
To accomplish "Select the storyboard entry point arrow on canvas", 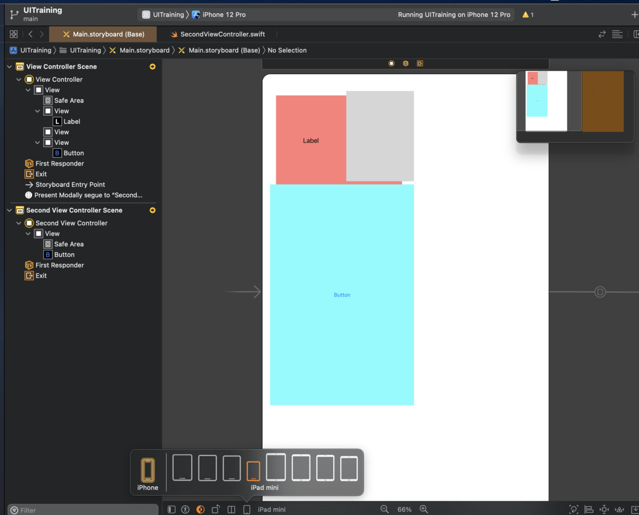I will pyautogui.click(x=243, y=292).
